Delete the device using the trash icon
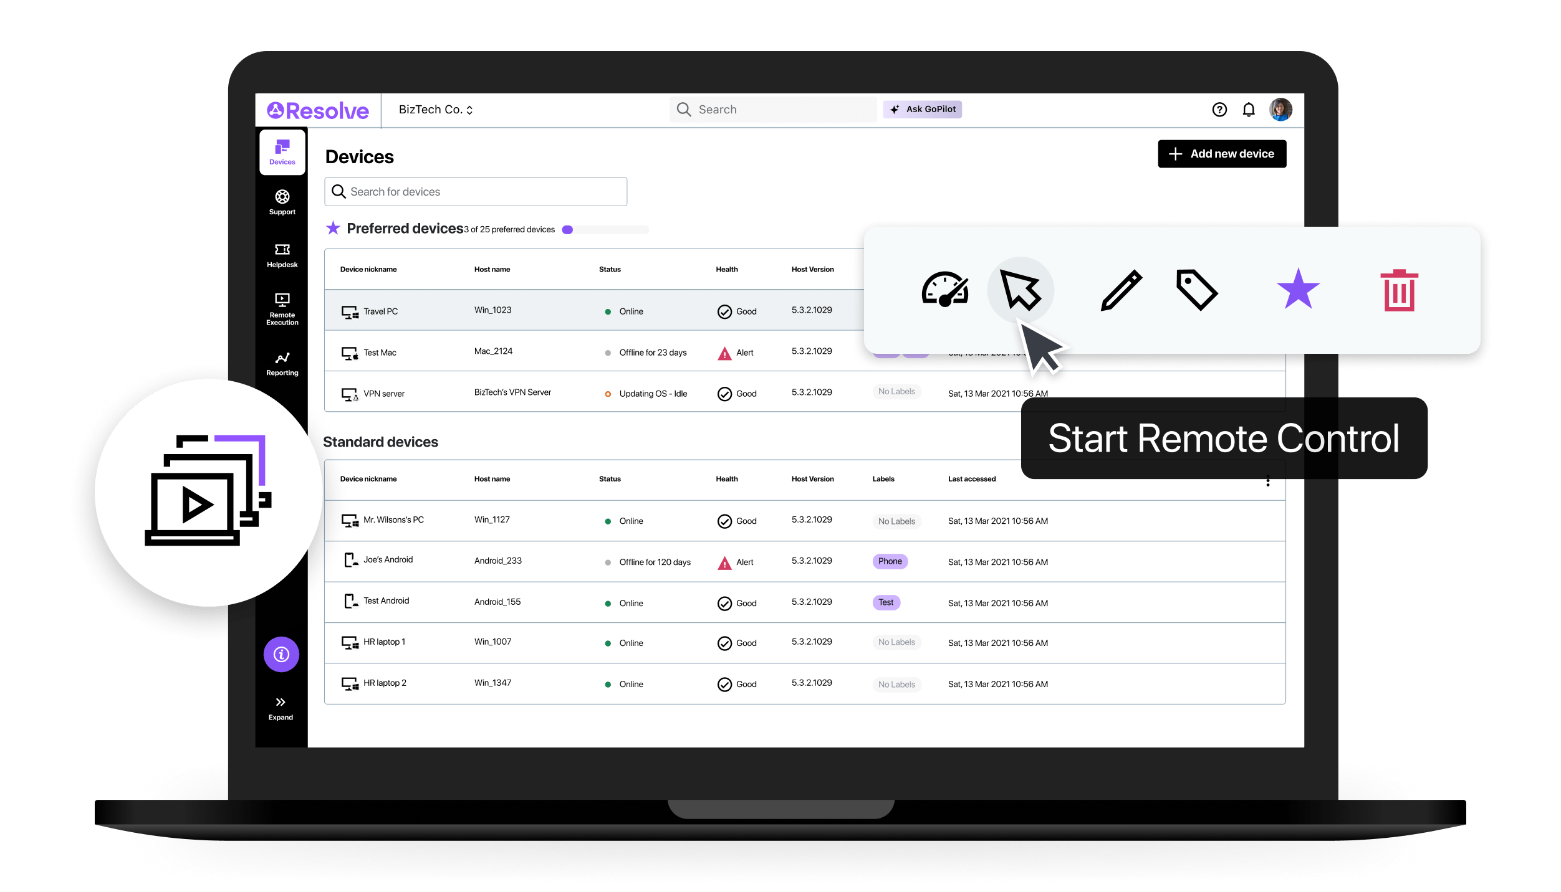The width and height of the screenshot is (1561, 892). pyautogui.click(x=1398, y=290)
